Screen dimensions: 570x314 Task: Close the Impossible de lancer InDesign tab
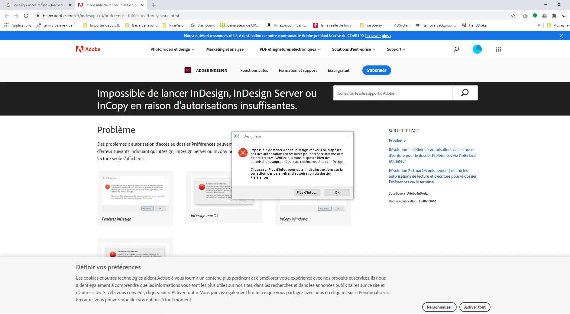142,5
